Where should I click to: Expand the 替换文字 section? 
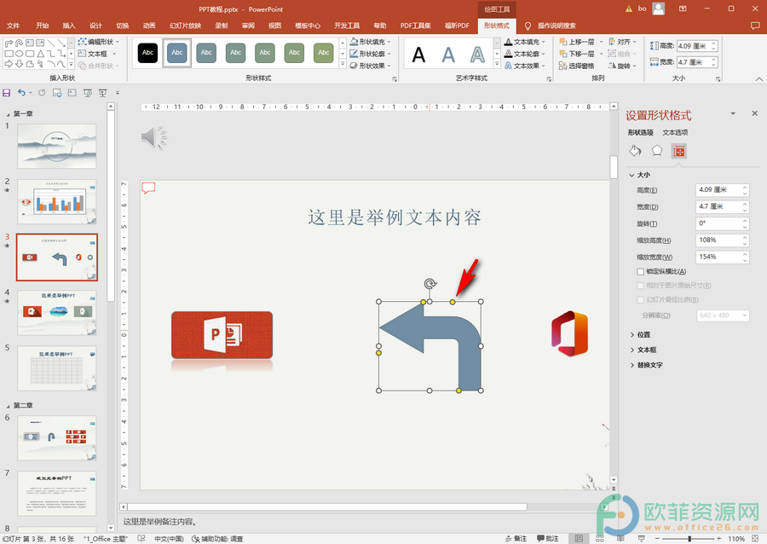click(646, 365)
